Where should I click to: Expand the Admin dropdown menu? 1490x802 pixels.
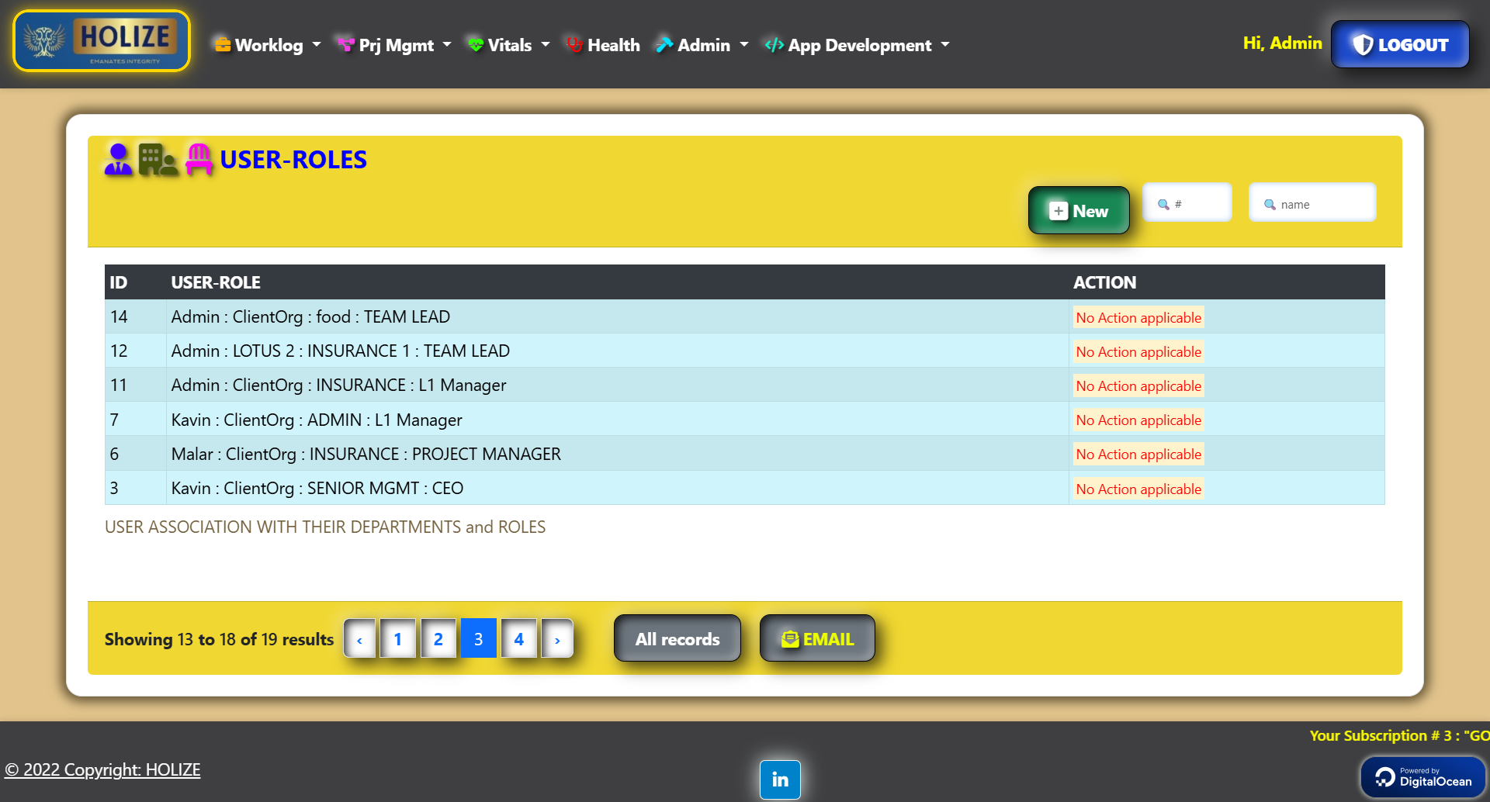pos(702,45)
